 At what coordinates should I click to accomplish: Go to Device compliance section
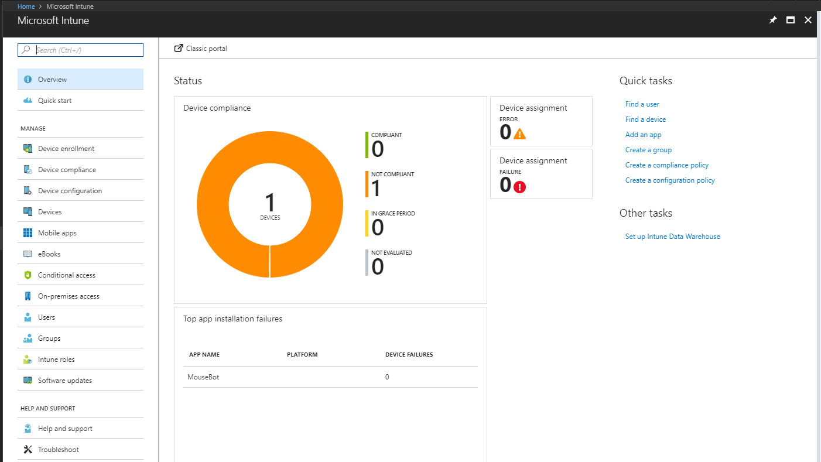[80, 170]
